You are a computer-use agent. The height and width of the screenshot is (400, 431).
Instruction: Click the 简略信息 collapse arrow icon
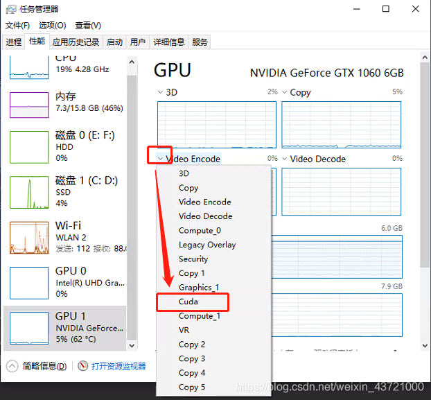[12, 366]
